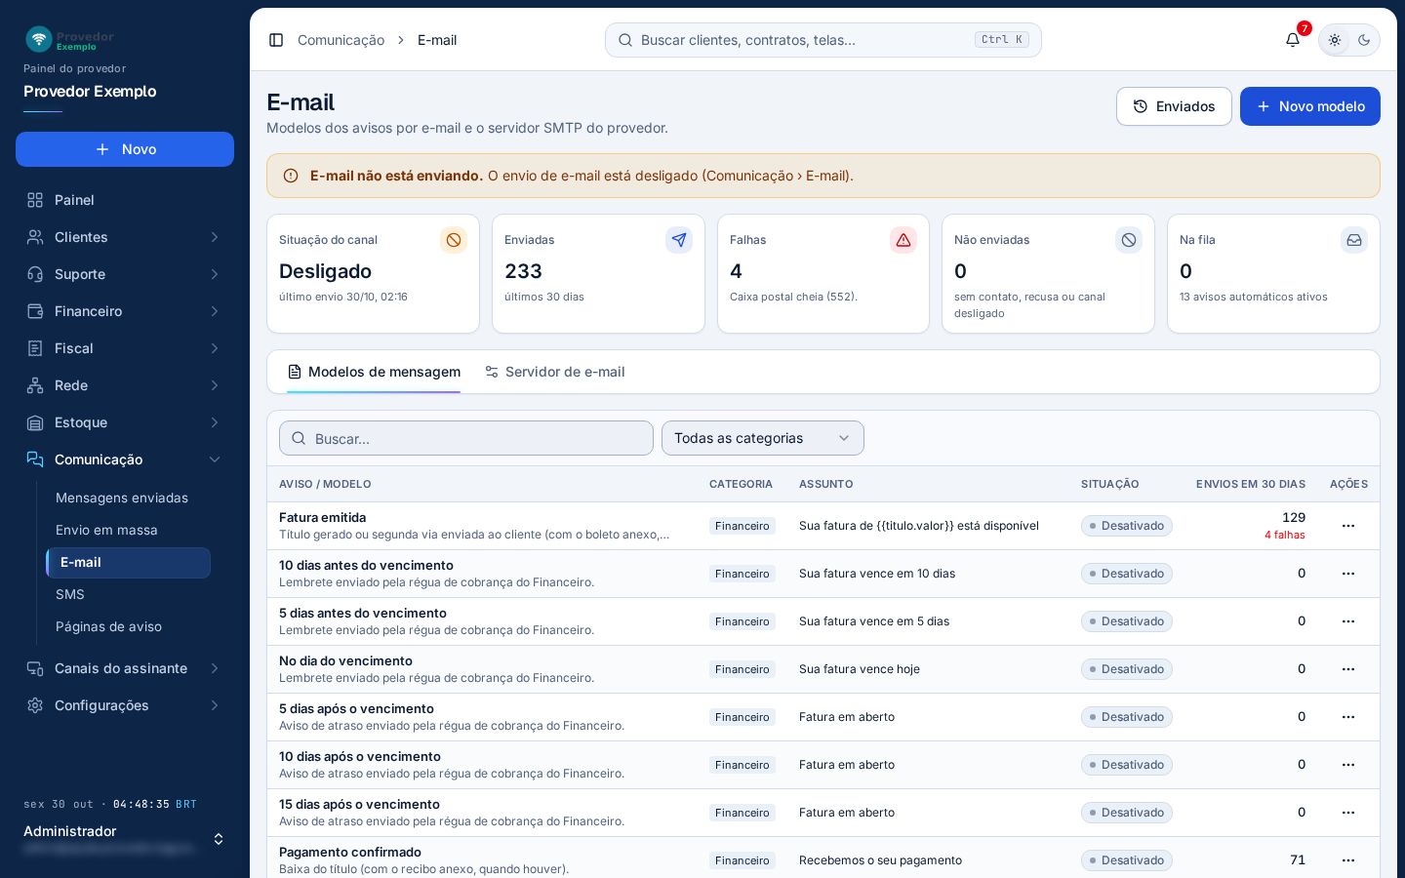This screenshot has width=1405, height=878.
Task: Open the Administrador account switcher
Action: point(125,839)
